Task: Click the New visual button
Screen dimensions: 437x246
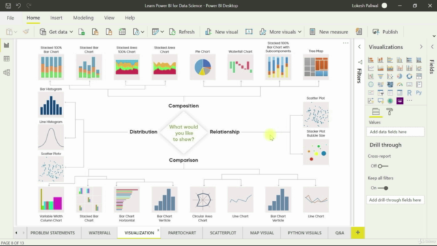Action: click(221, 32)
